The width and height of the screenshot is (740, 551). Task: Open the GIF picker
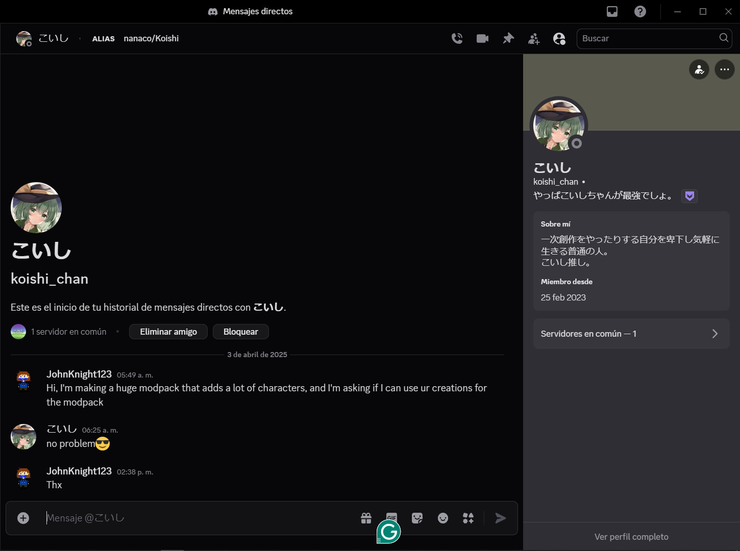coord(391,516)
